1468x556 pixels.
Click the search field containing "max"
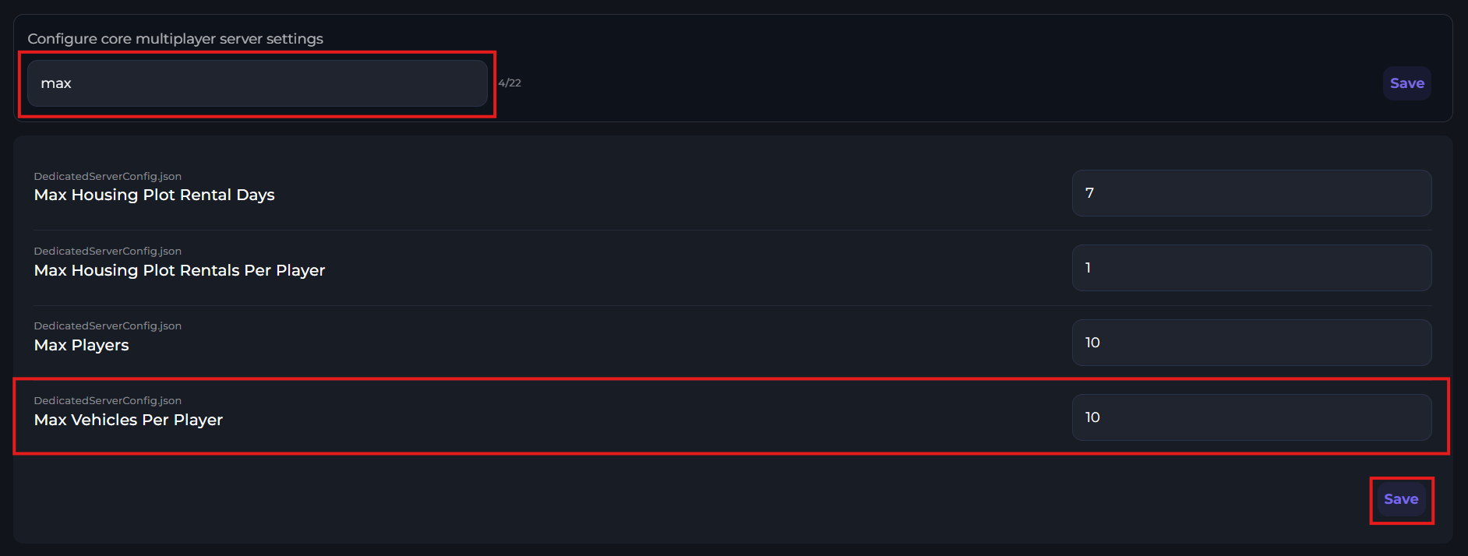click(x=257, y=83)
